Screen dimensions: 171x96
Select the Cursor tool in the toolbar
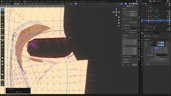pyautogui.click(x=2, y=13)
